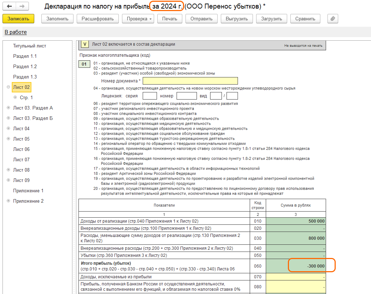Open the Проверка dropdown menu
Image resolution: width=371 pixels, height=294 pixels.
[138, 19]
